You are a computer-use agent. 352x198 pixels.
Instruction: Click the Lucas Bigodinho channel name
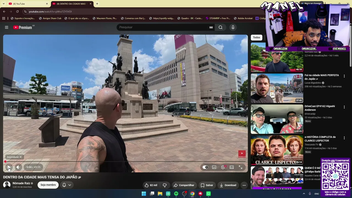[313, 83]
